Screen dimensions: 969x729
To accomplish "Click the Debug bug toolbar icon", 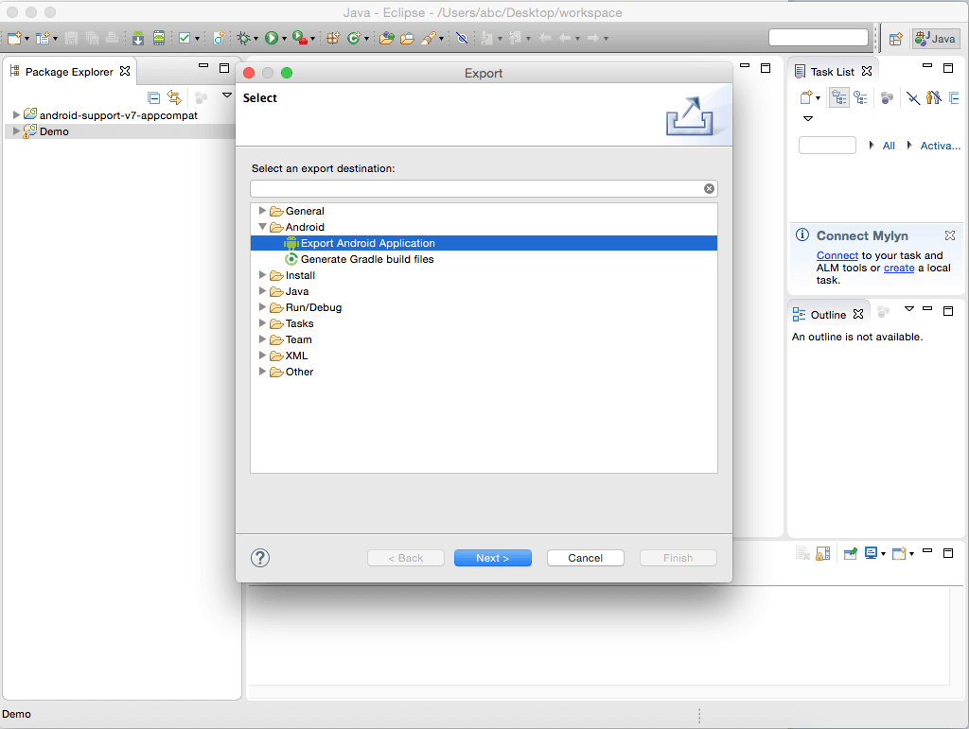I will tap(243, 38).
